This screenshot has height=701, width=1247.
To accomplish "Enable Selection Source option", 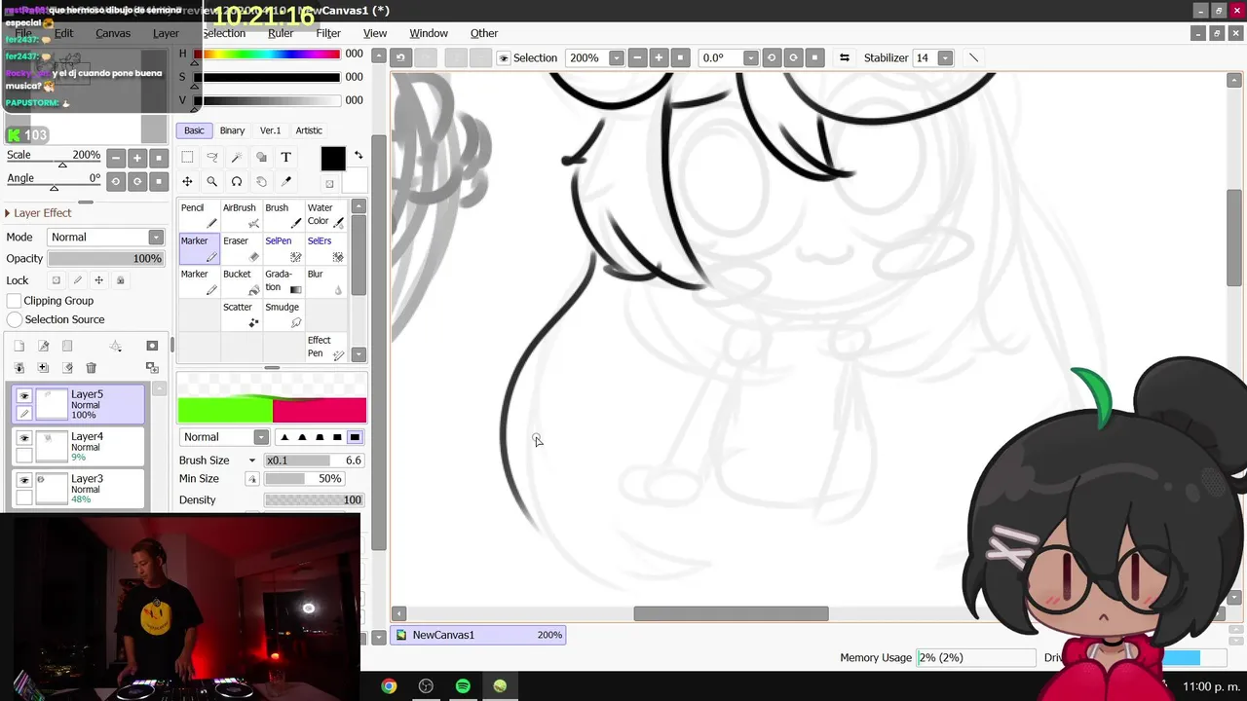I will (14, 319).
